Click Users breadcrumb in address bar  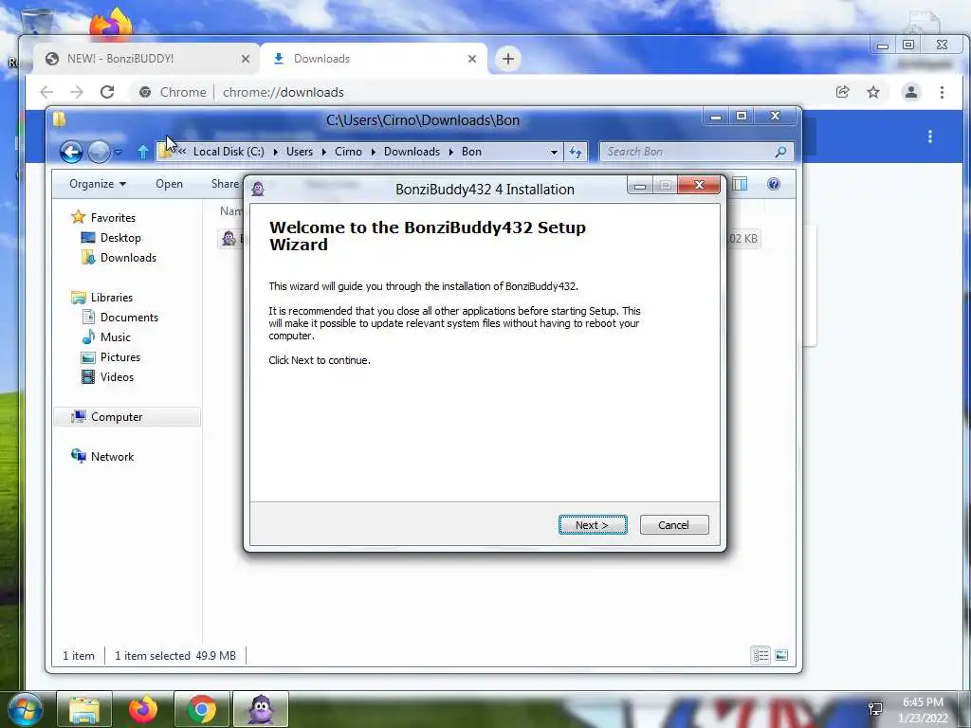tap(300, 152)
